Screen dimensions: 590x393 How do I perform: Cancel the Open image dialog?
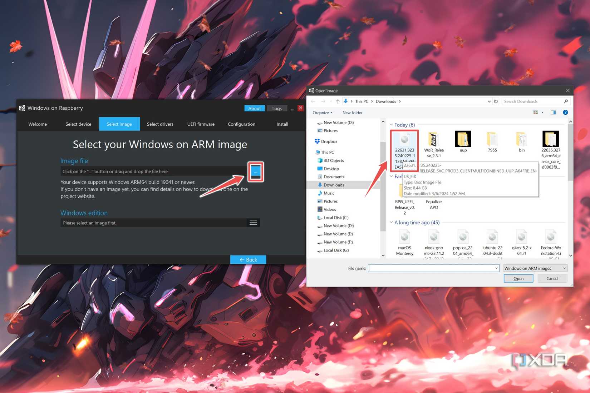click(x=552, y=278)
